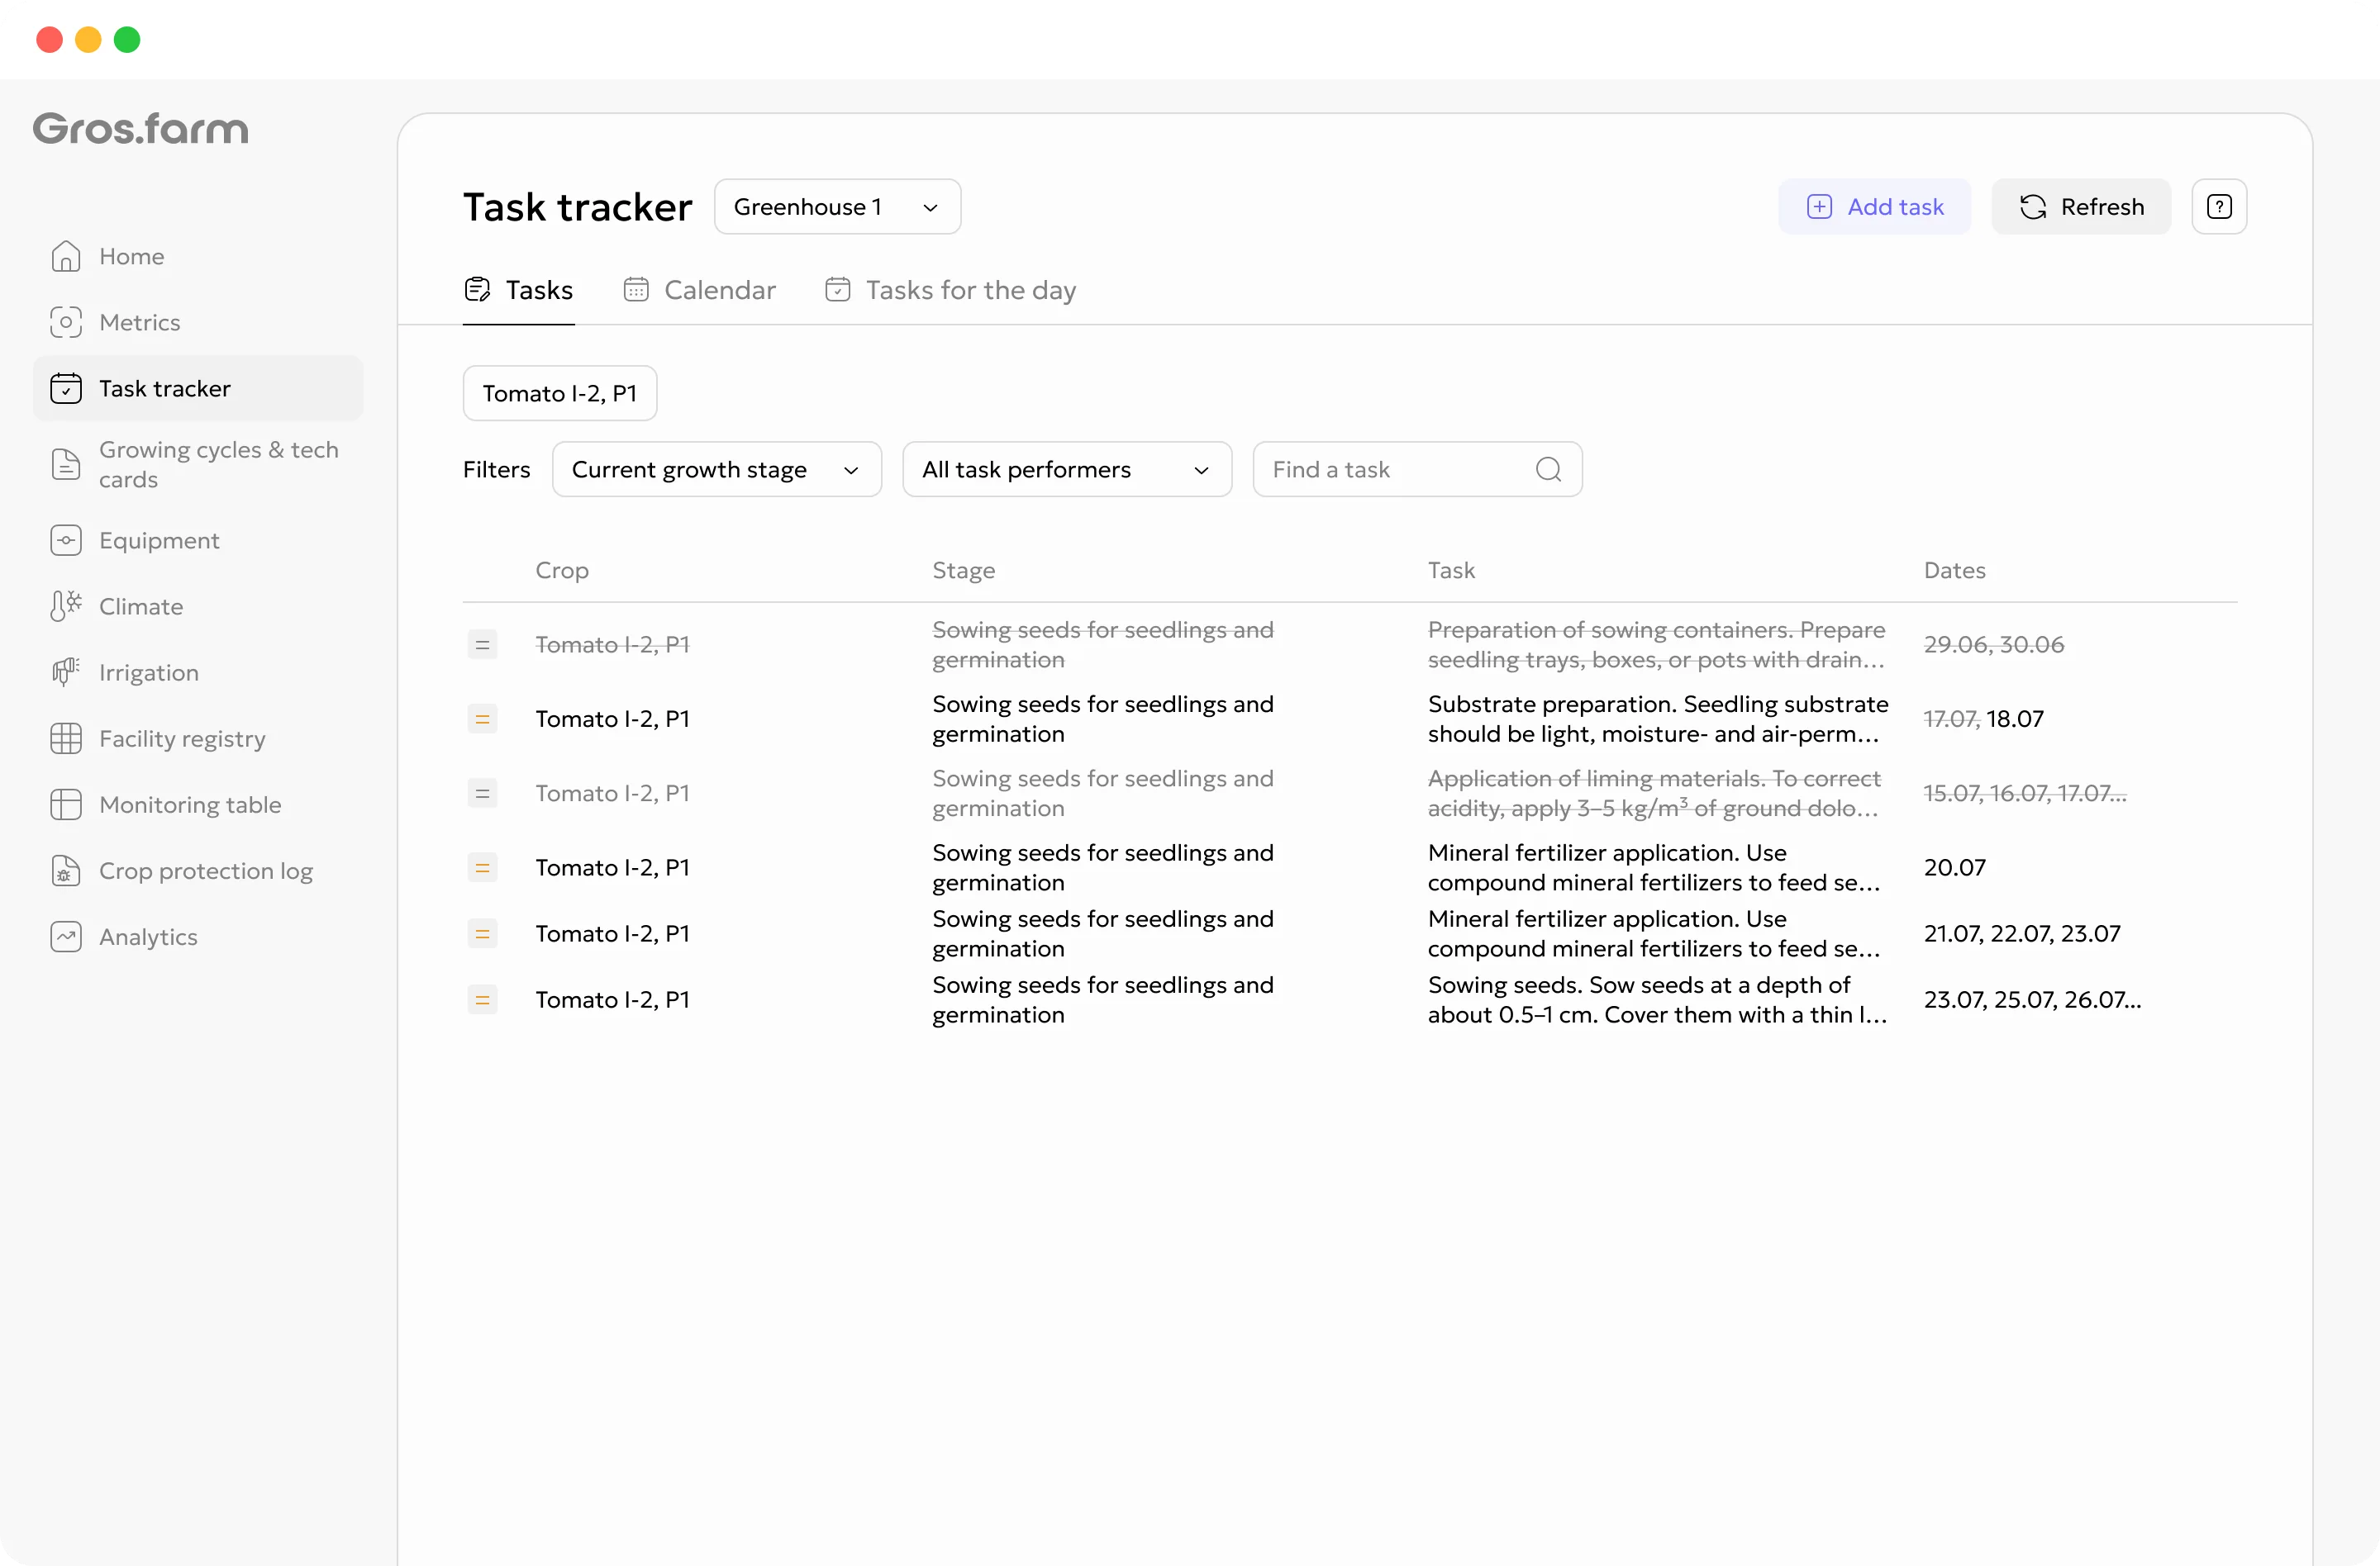Toggle status marker of the 20.07 task
Screen dimensions: 2380x1566
(482, 867)
